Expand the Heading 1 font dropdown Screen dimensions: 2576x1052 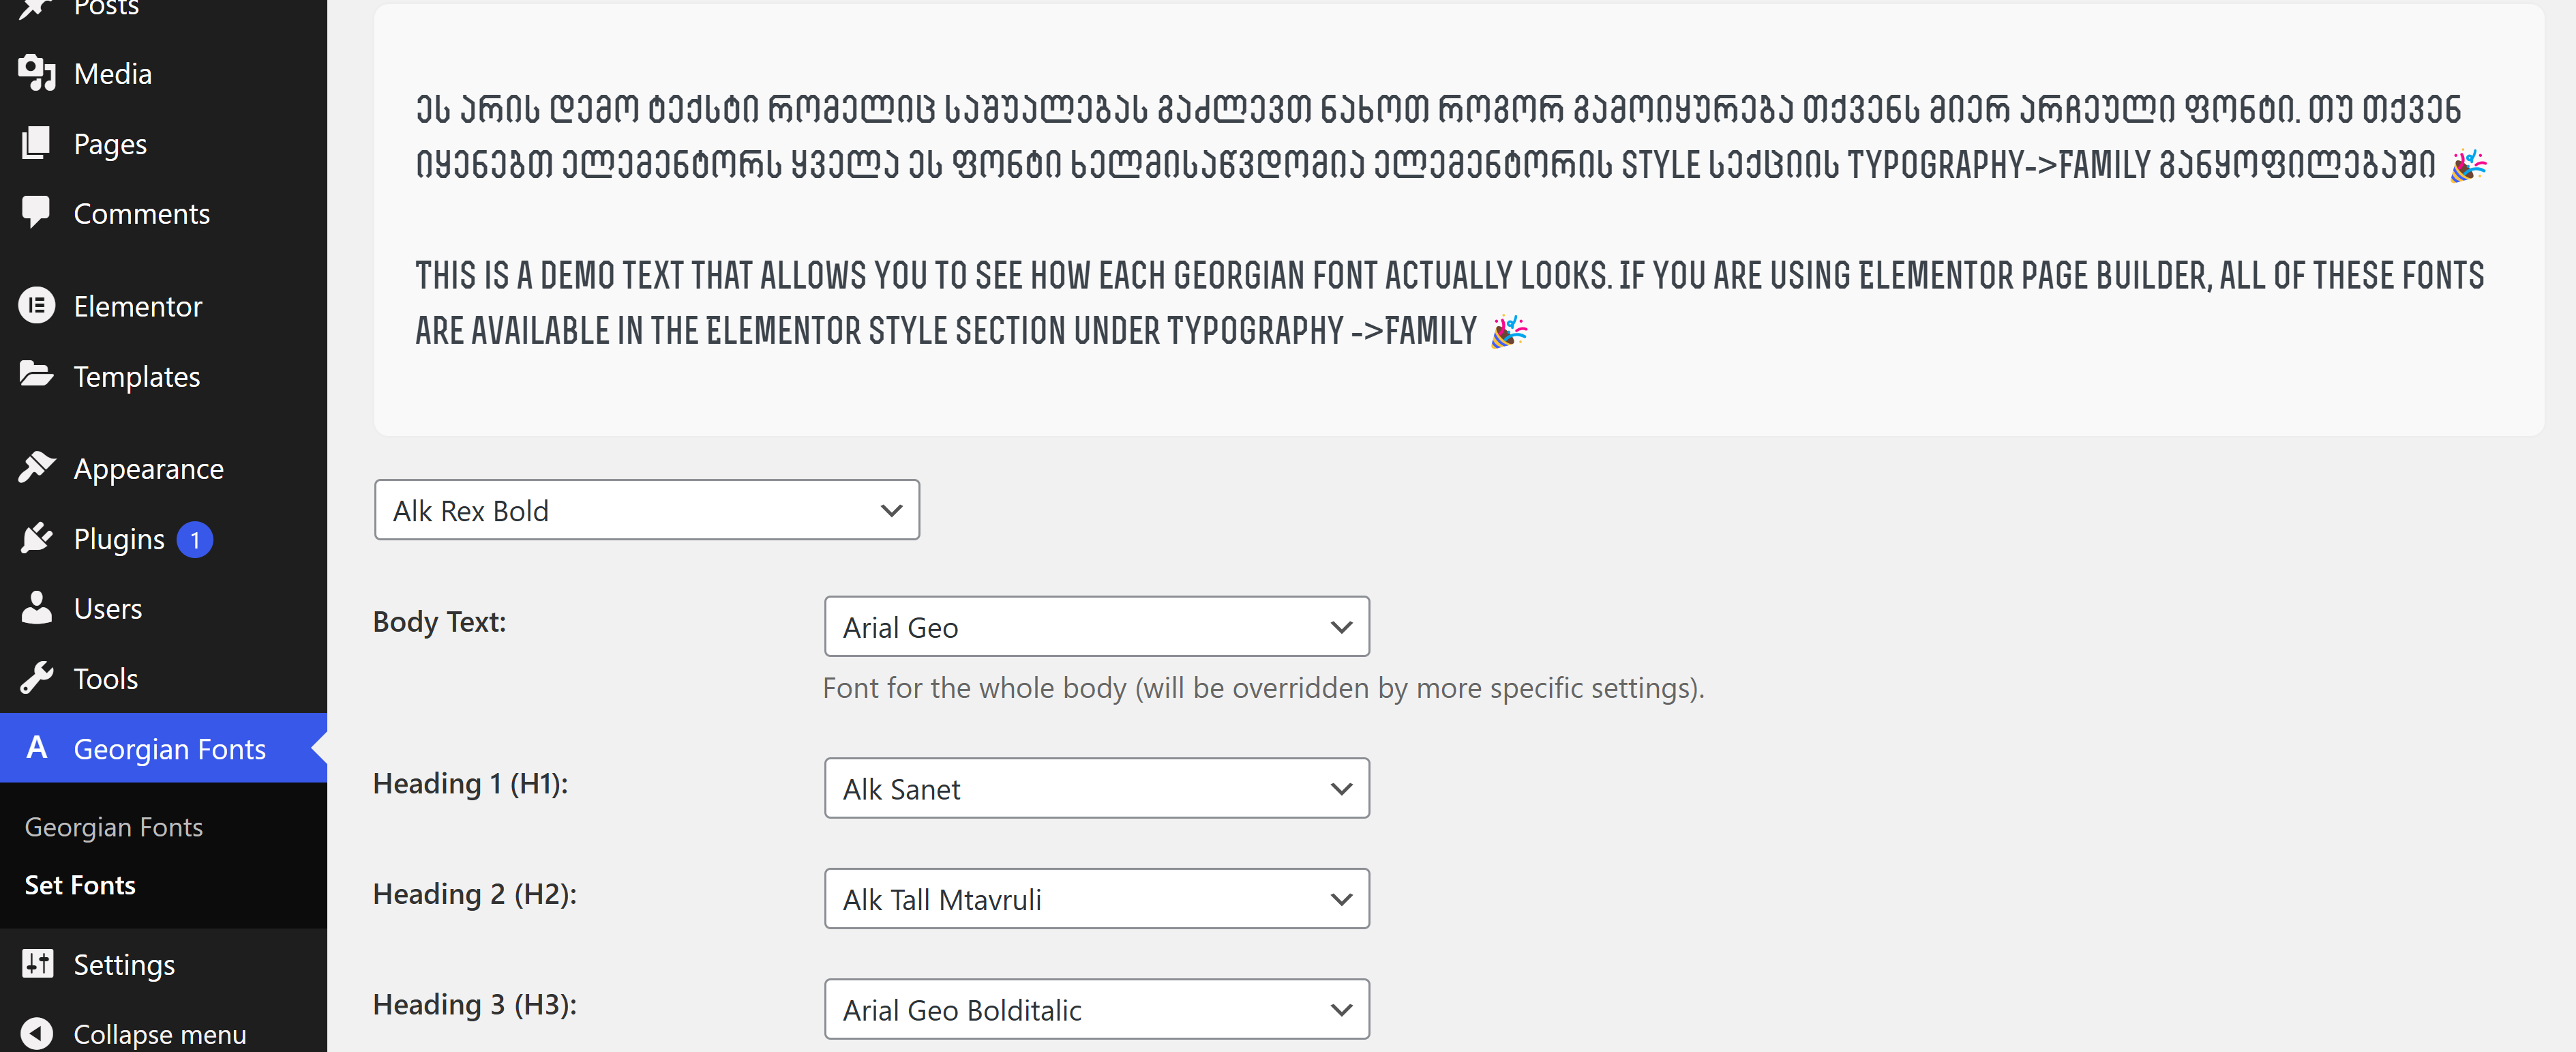[x=1096, y=789]
